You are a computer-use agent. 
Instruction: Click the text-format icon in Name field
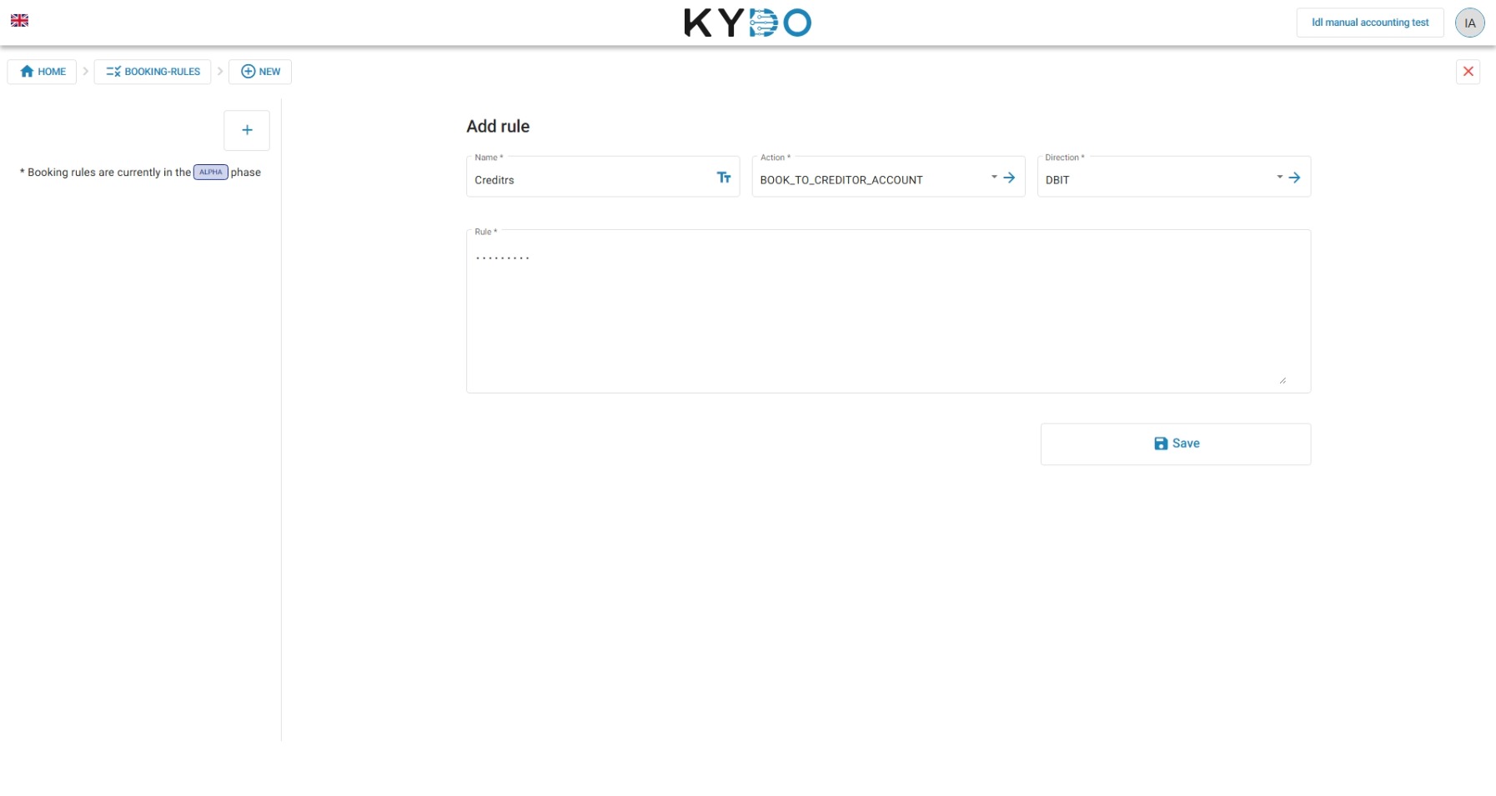(x=724, y=178)
